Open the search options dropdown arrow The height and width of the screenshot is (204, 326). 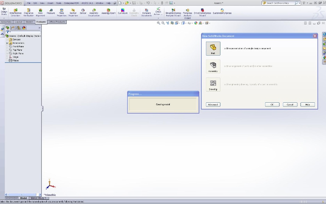coord(300,3)
